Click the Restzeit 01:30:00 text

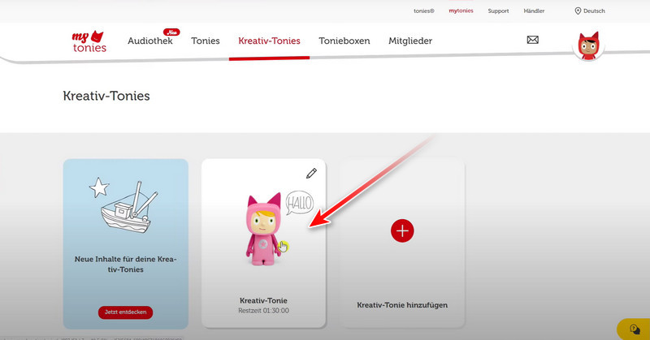(263, 310)
